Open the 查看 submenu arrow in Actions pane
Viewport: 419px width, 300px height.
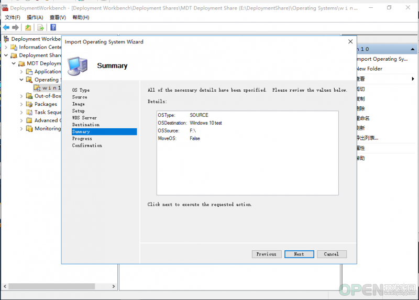click(x=413, y=79)
